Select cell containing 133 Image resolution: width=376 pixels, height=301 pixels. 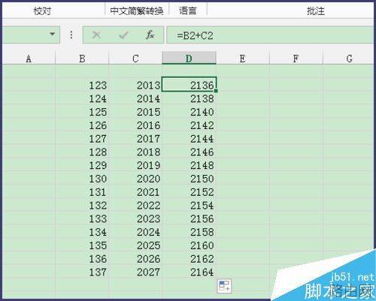pos(82,218)
